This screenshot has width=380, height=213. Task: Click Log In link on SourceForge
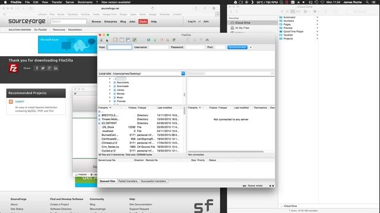pyautogui.click(x=192, y=21)
